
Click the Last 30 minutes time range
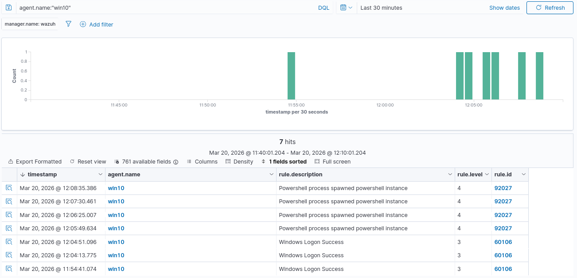pyautogui.click(x=382, y=8)
